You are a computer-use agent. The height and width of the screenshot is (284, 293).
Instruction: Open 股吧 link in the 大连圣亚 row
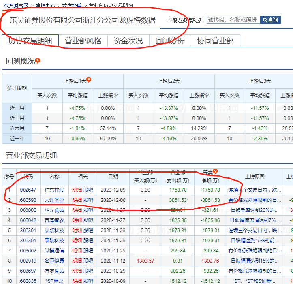coord(88,200)
